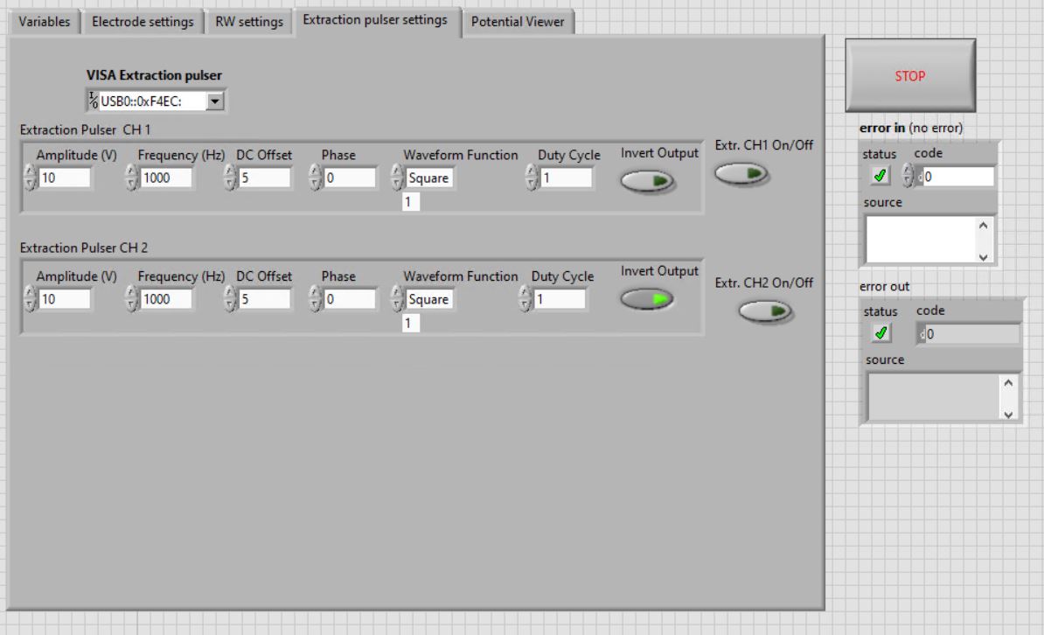Open CH 2 Waveform Function Square selector
This screenshot has width=1044, height=635.
(428, 299)
